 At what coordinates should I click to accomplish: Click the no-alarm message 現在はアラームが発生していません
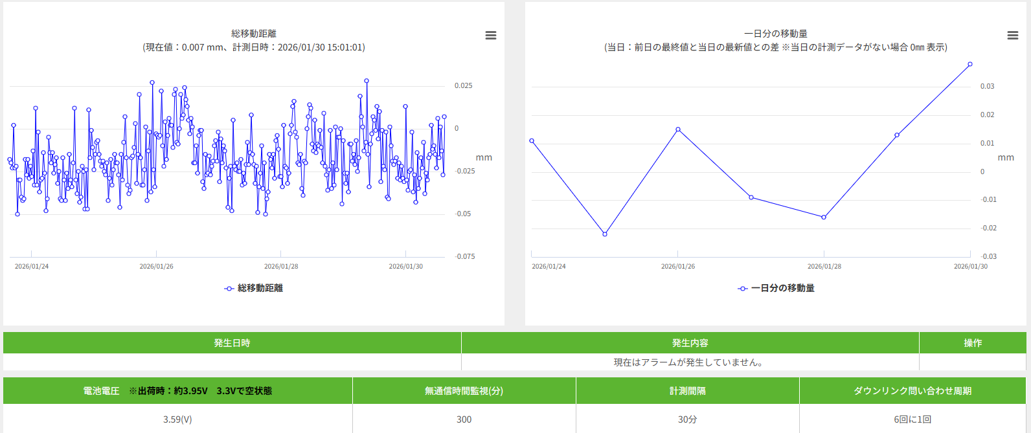tap(690, 362)
